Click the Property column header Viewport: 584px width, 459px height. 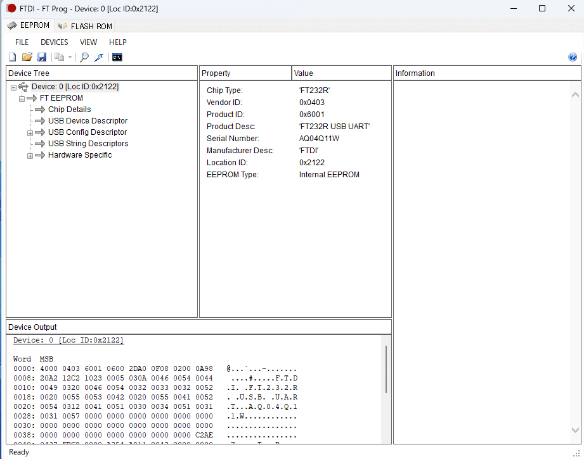point(245,73)
